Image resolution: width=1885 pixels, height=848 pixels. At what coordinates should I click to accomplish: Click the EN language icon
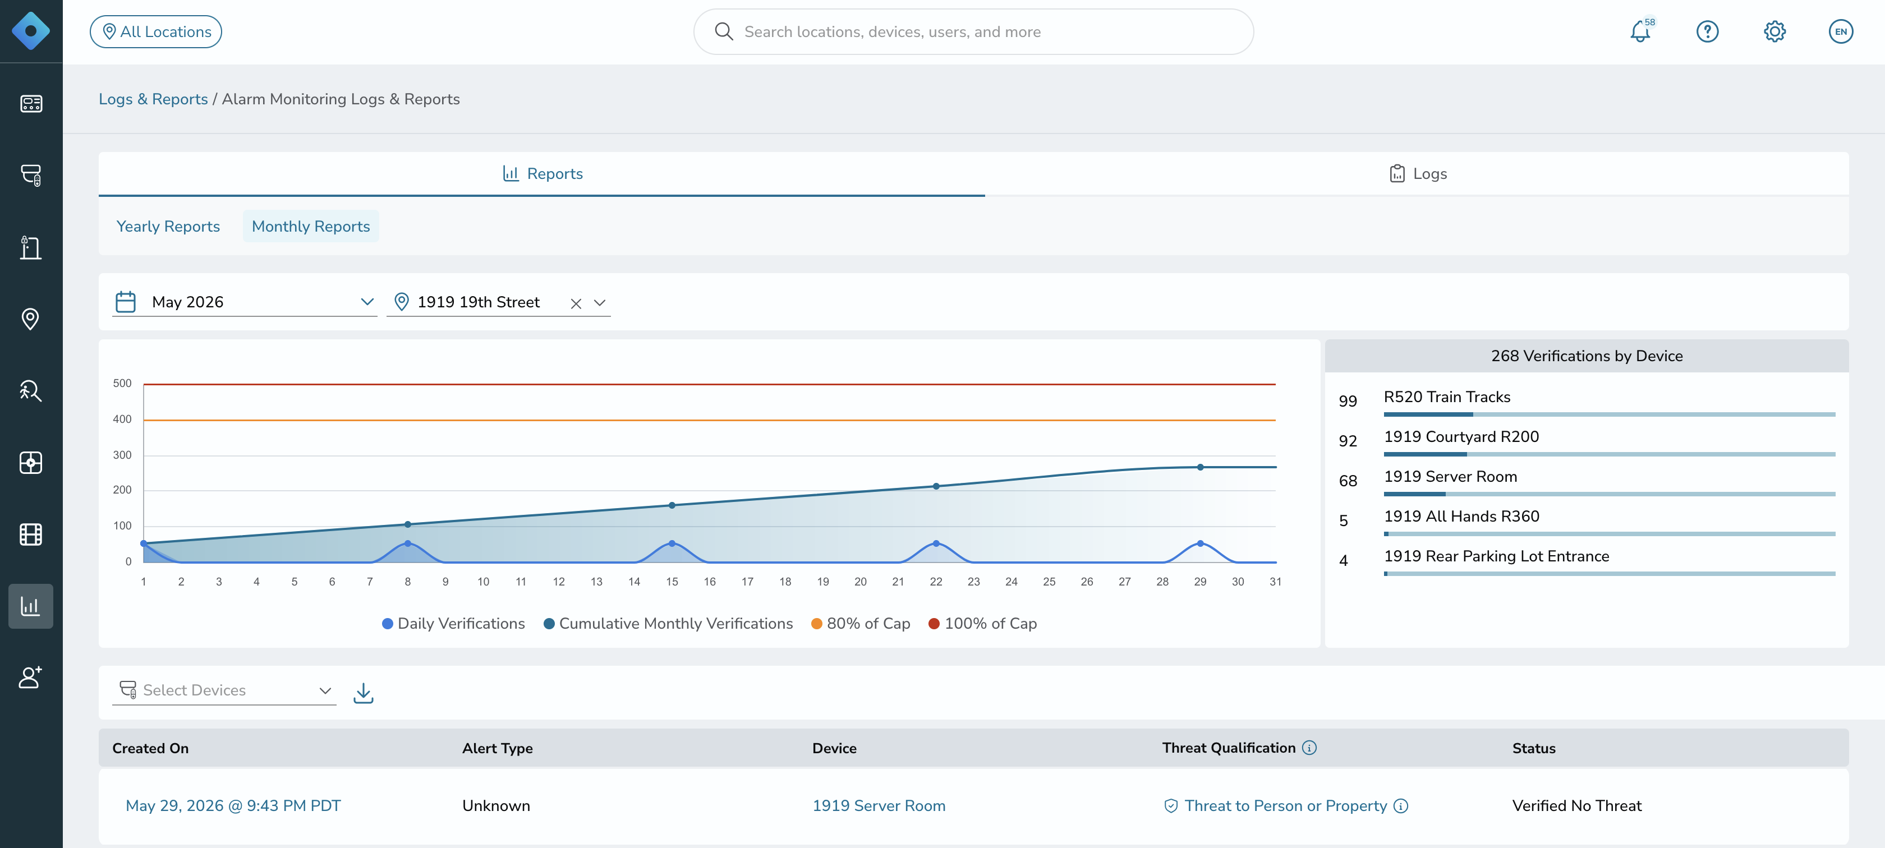pyautogui.click(x=1840, y=31)
